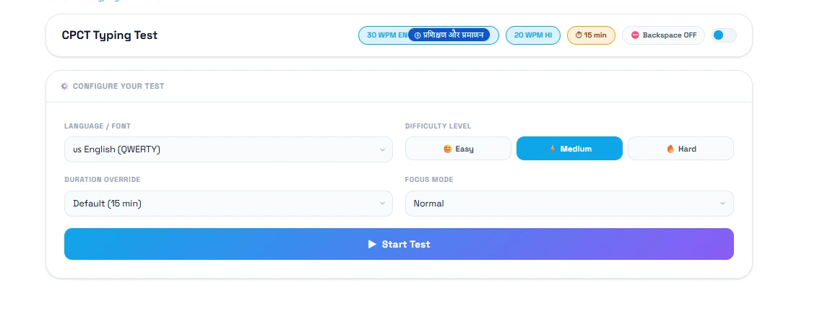Viewport: 830px width, 314px height.
Task: Click the stopwatch icon in the 15 min badge
Action: pos(579,35)
